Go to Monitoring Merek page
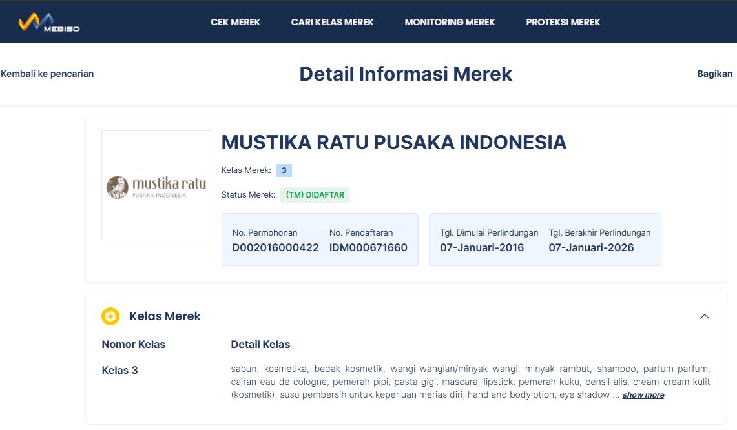 [450, 22]
